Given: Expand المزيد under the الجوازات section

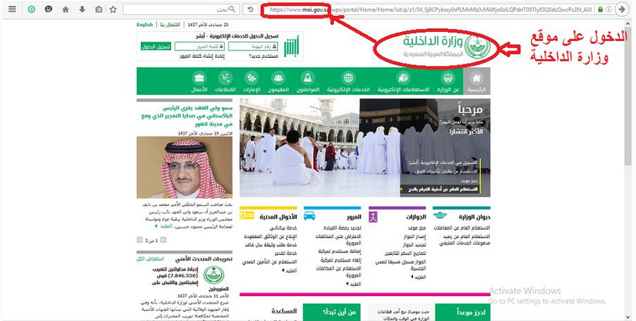Looking at the screenshot, I should click(x=418, y=277).
